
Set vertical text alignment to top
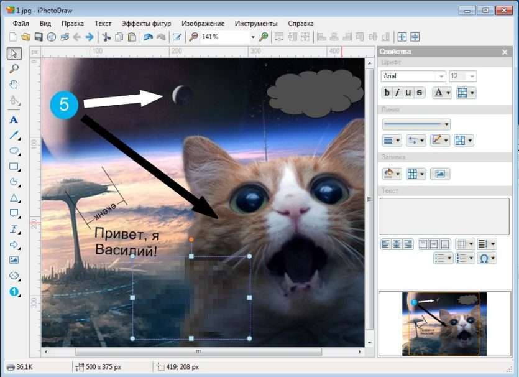pos(423,244)
